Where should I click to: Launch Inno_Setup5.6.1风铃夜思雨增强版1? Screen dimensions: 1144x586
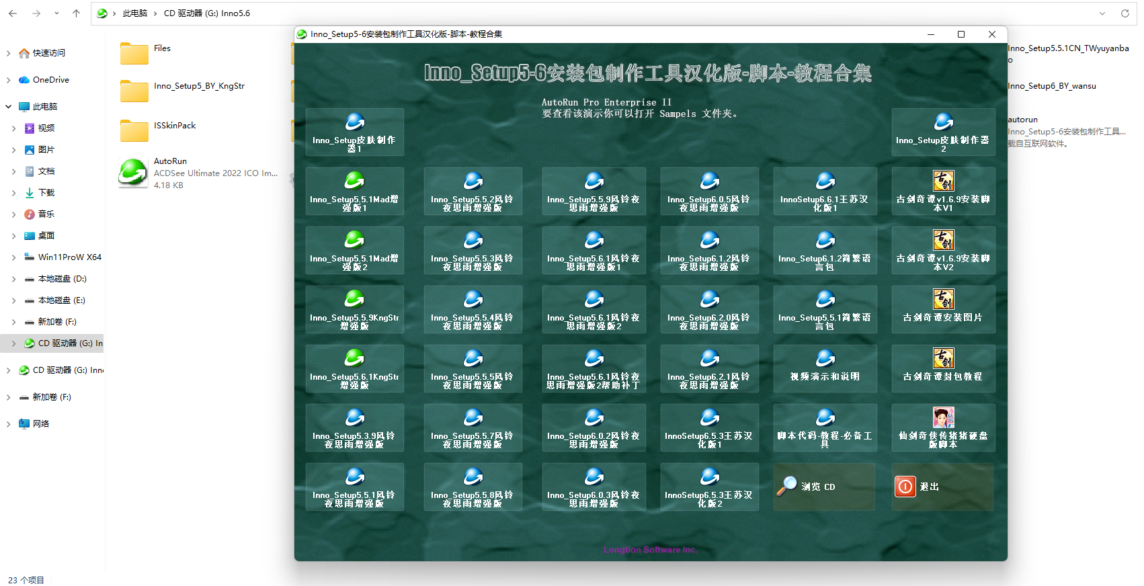(594, 250)
